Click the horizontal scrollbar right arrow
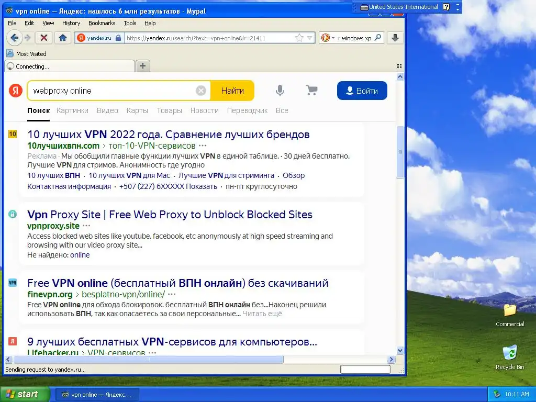The image size is (536, 402). coord(392,359)
